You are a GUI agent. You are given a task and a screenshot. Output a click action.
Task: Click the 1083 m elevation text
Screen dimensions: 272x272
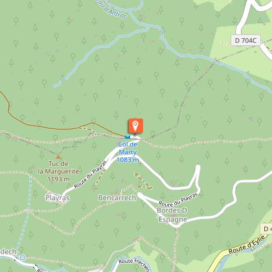(128, 160)
